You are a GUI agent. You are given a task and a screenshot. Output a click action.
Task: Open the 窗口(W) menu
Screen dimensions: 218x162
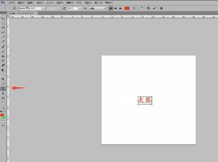(100, 2)
